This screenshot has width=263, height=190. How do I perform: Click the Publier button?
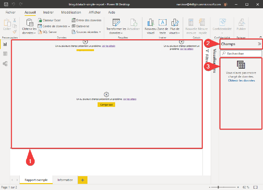(x=241, y=25)
